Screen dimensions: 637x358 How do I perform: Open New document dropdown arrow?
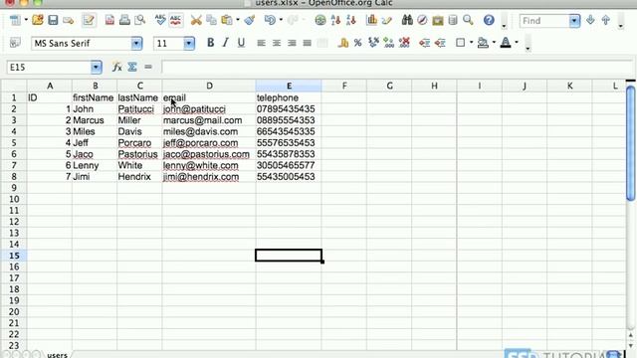[26, 20]
